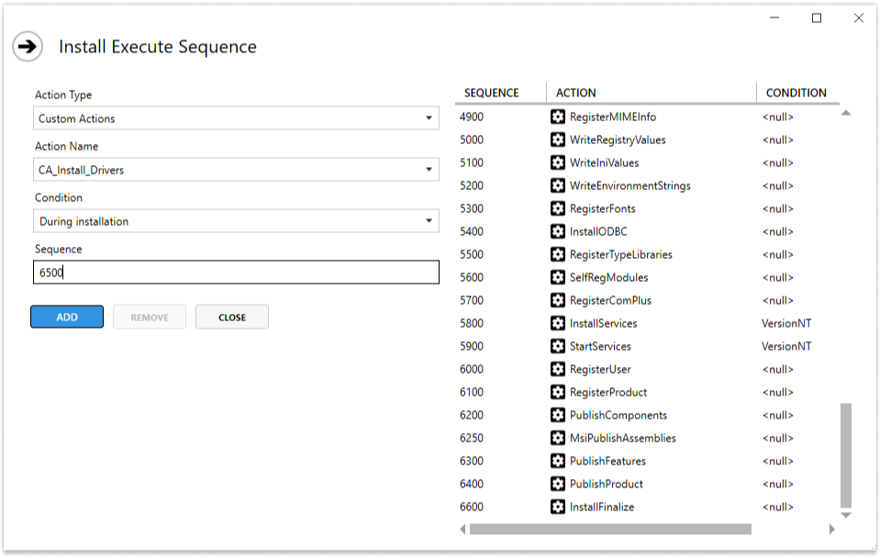Image resolution: width=880 pixels, height=558 pixels.
Task: Click the gear icon for WriteEnvironmentStrings
Action: 557,185
